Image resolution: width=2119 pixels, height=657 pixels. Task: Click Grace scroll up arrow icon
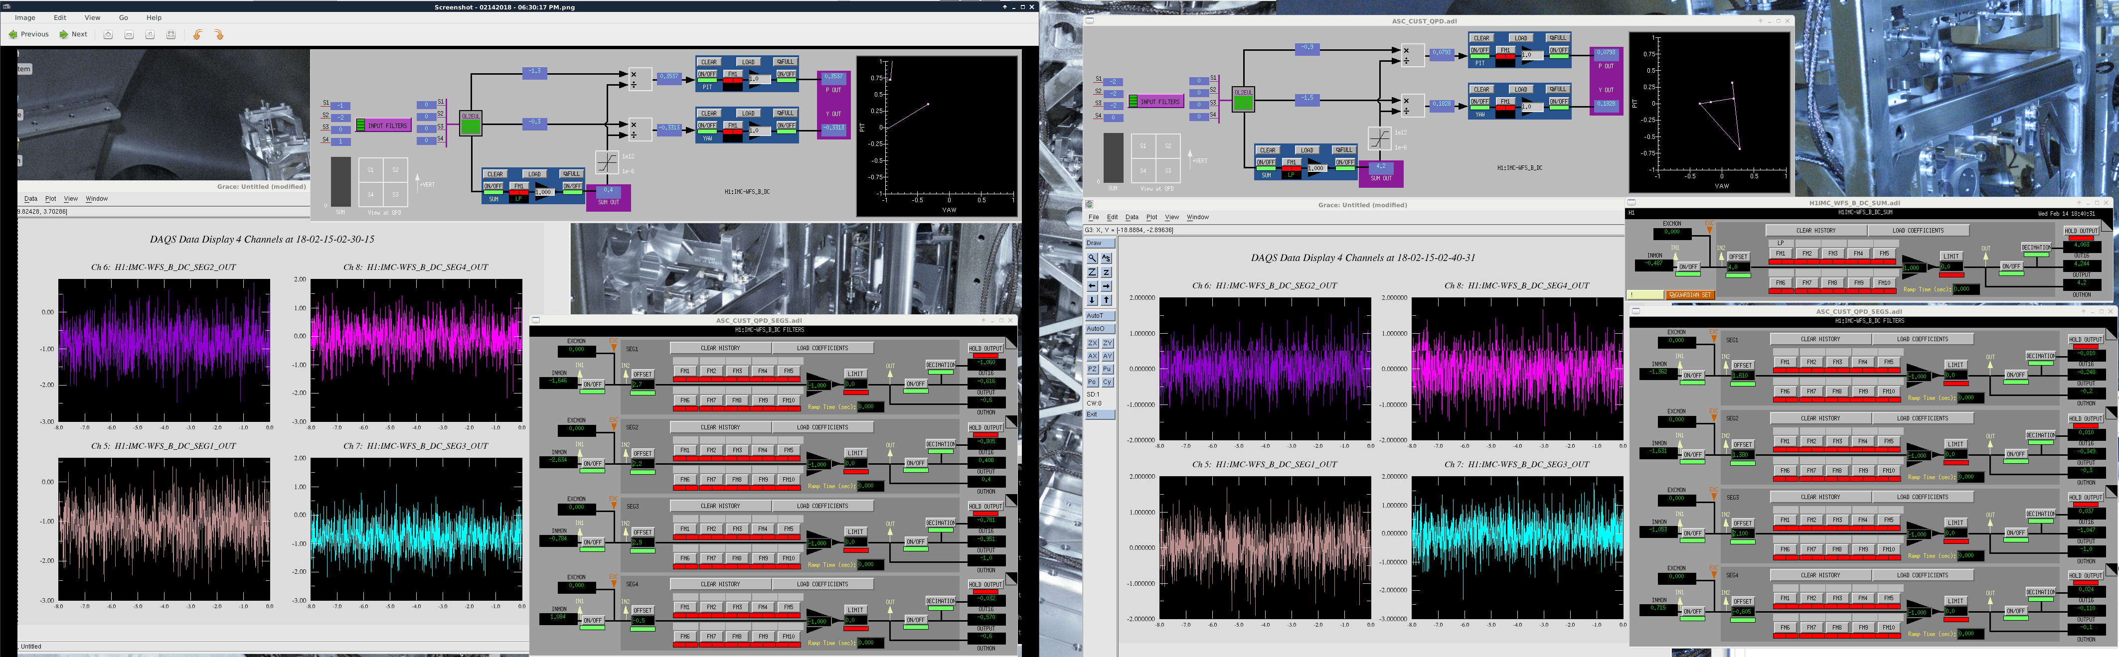(x=1107, y=300)
